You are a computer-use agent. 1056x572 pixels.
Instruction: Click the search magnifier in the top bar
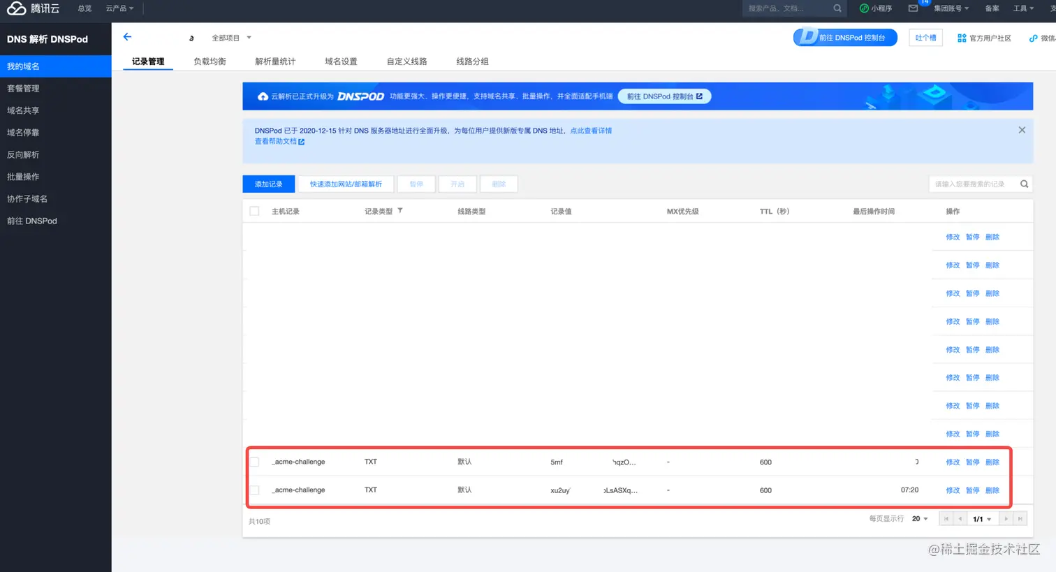point(837,8)
